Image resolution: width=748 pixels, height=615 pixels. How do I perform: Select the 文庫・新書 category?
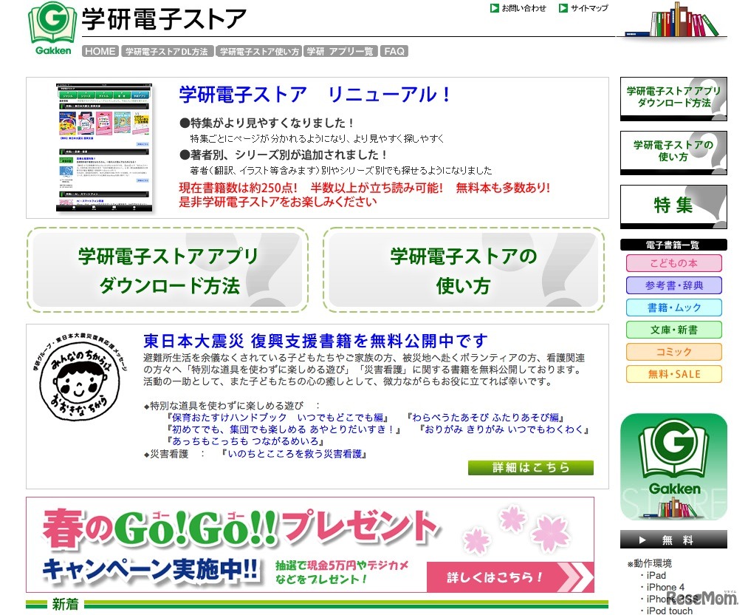click(673, 330)
